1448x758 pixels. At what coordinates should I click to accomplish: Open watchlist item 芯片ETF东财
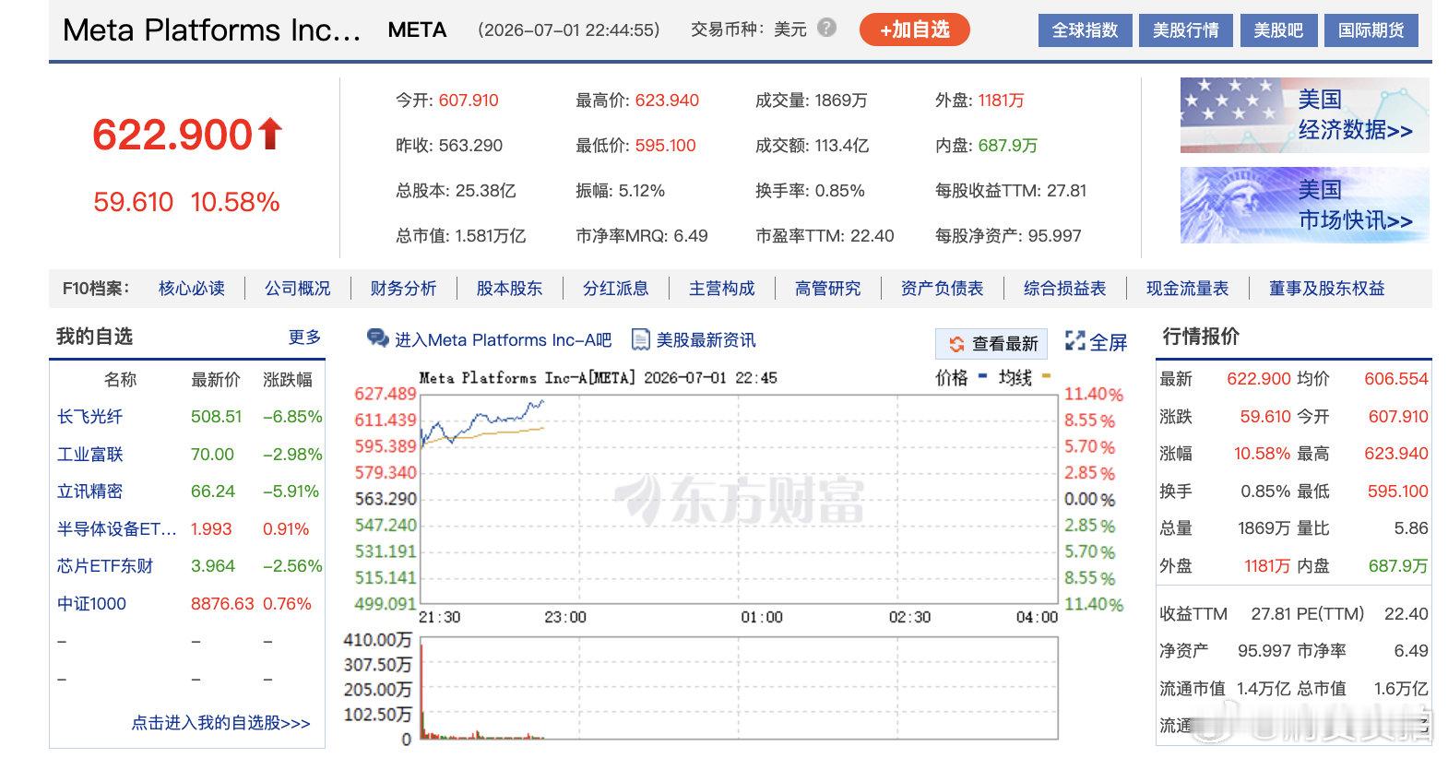tap(105, 566)
